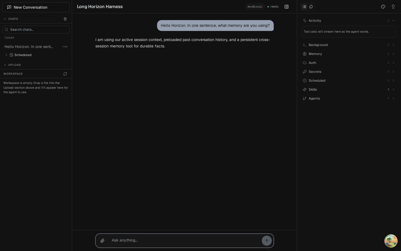
Task: Collapse the Chats section chevron
Action: coord(5,19)
